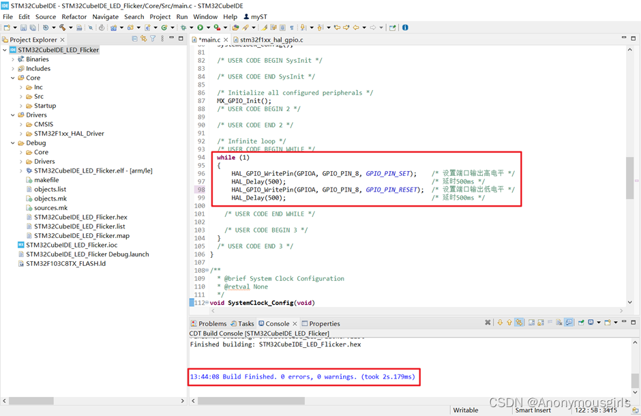Click the Save All toolbar icon

[32, 27]
